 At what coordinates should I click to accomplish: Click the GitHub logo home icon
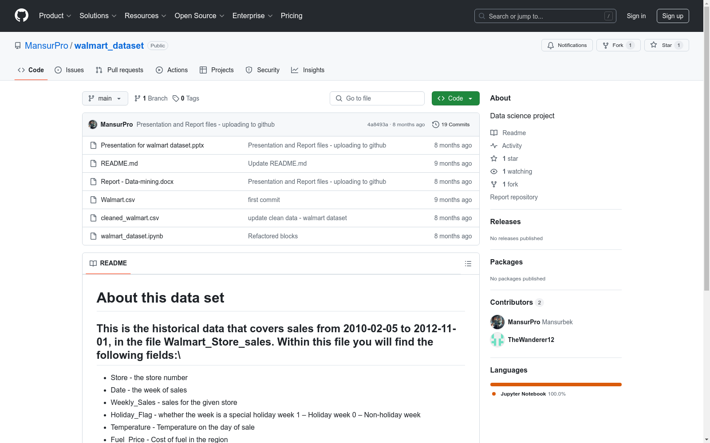[21, 16]
